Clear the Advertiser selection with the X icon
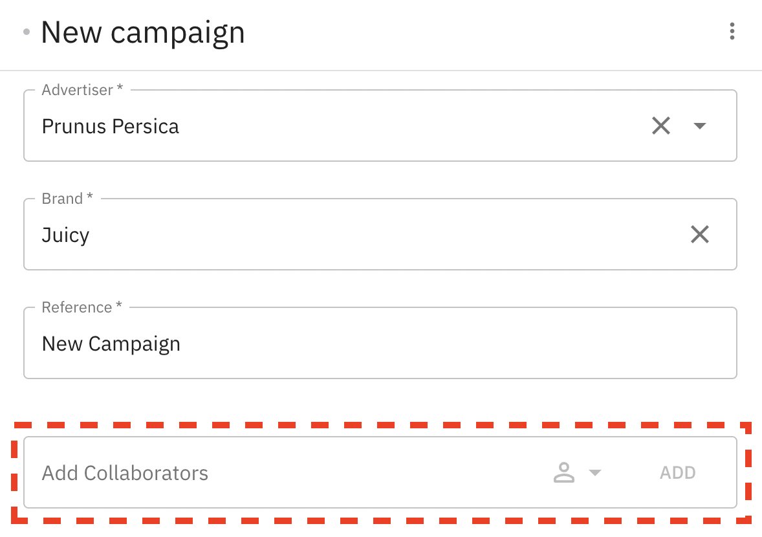Viewport: 762px width, 537px height. (x=661, y=126)
